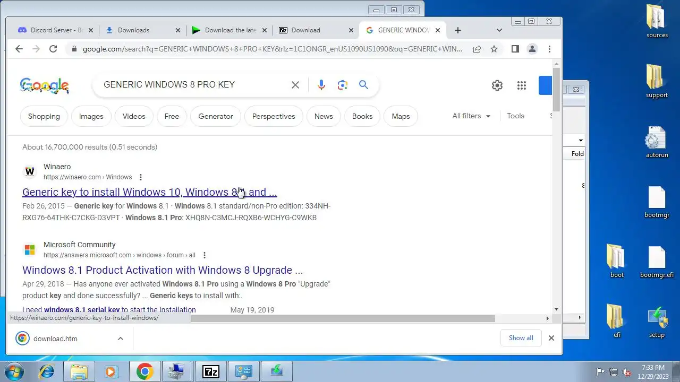
Task: Open Windows Explorer from the taskbar
Action: click(79, 371)
